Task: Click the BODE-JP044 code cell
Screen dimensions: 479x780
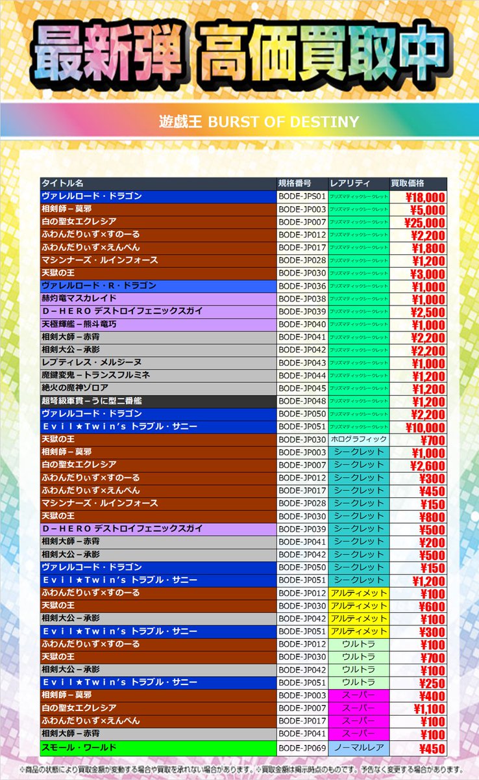Action: pyautogui.click(x=302, y=376)
